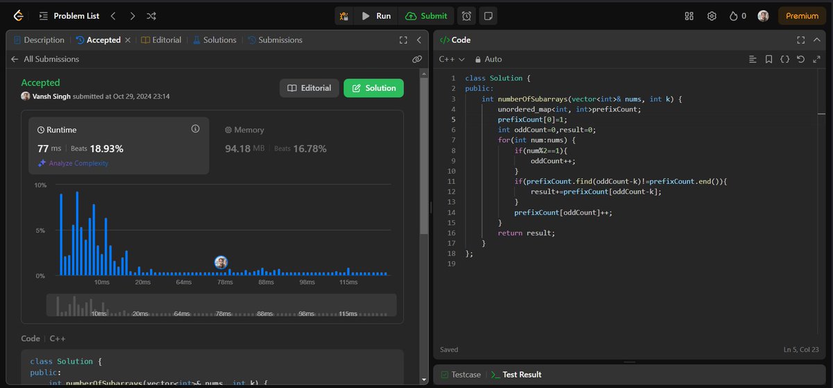Click the Submit button

(426, 15)
